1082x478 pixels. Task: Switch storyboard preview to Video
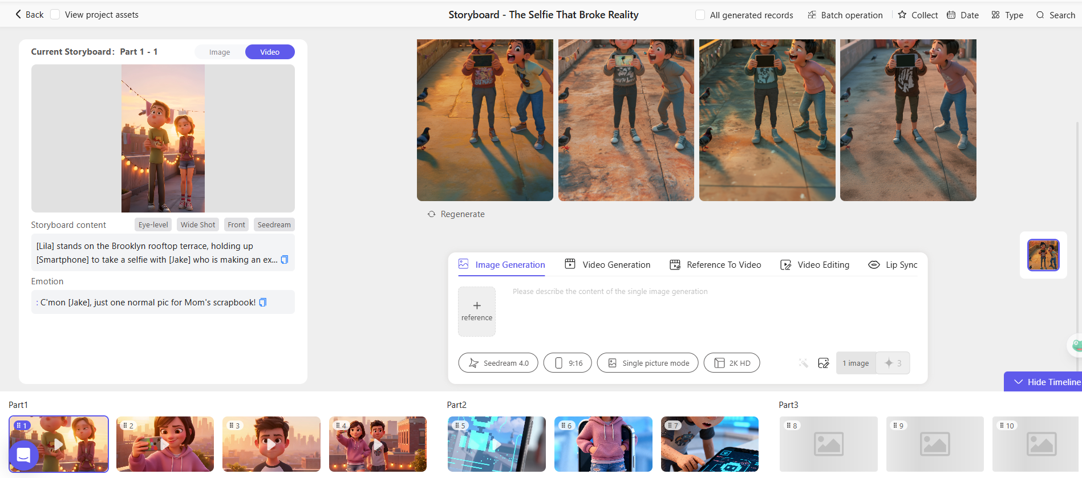270,52
